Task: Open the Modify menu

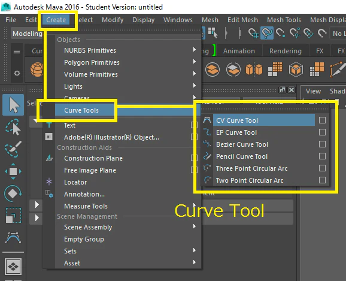Action: pyautogui.click(x=113, y=20)
